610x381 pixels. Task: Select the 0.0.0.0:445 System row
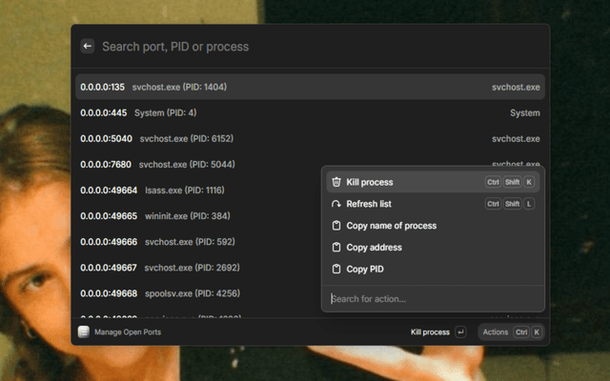pyautogui.click(x=286, y=112)
